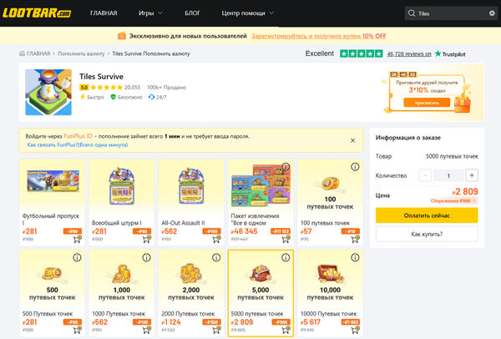This screenshot has height=339, width=501.
Task: Open the Trustpilot reviews link
Action: (409, 54)
